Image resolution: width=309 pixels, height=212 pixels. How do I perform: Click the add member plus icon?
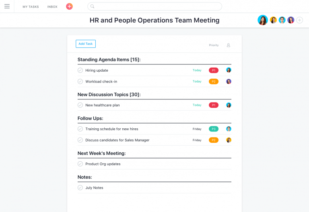tap(299, 20)
